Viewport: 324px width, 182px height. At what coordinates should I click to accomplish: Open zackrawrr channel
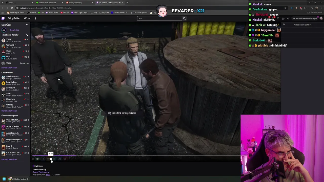15,89
